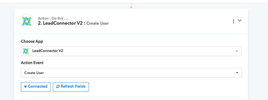
Task: Click the Connected button
Action: pyautogui.click(x=36, y=87)
